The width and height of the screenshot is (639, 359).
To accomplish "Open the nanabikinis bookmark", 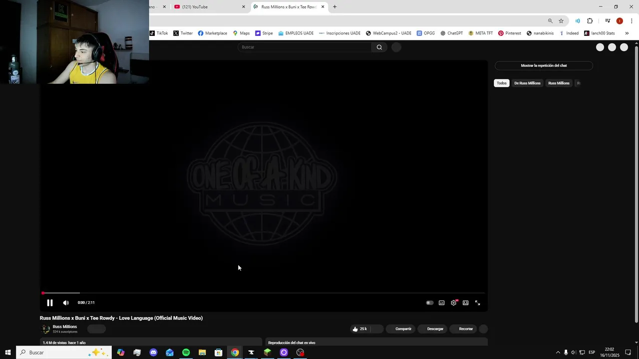I will point(540,33).
